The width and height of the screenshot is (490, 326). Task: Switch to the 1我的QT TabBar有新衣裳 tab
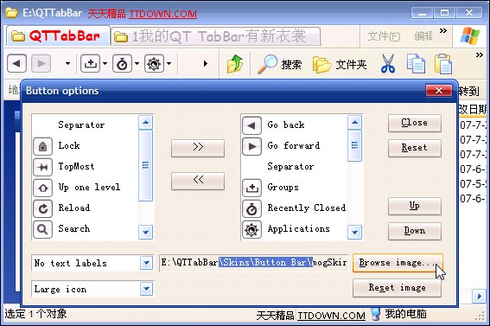pyautogui.click(x=216, y=36)
